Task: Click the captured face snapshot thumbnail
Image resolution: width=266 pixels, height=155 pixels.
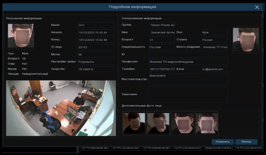Action: (x=21, y=36)
